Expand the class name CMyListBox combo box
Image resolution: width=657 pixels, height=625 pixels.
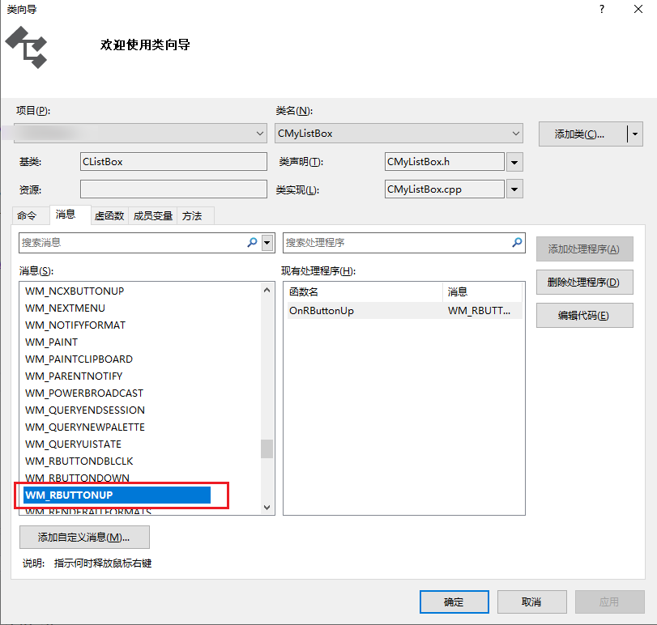516,134
